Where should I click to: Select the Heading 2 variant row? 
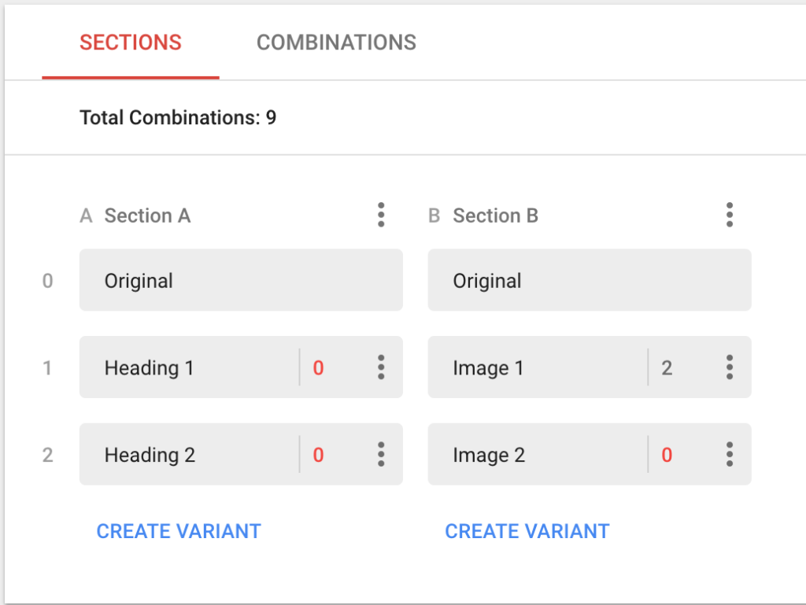tap(187, 455)
